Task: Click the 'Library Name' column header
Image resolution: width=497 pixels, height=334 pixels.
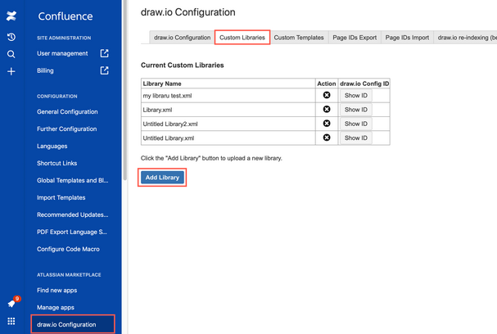Action: coord(228,83)
